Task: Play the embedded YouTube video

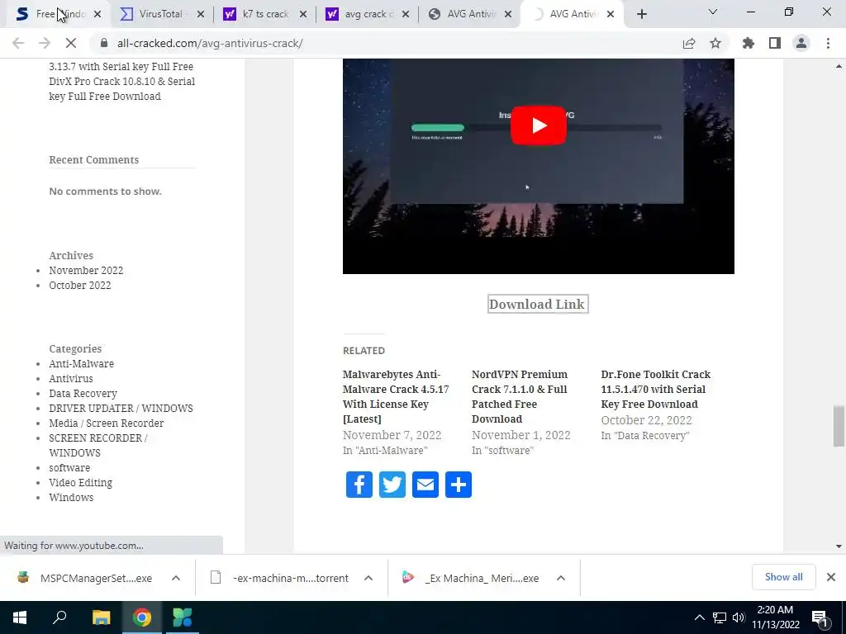Action: click(538, 125)
